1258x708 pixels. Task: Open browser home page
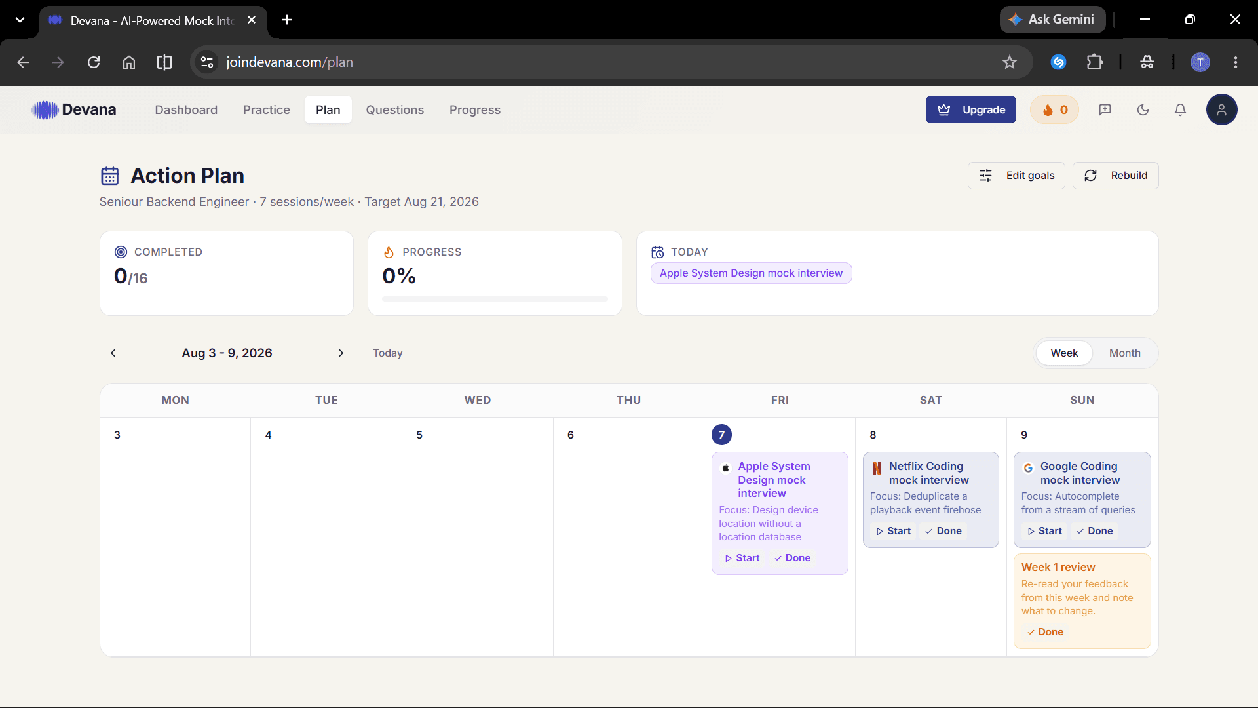(129, 62)
